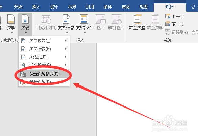
Task: Expand the 页面顶端 submenu arrow
Action: tap(66, 41)
